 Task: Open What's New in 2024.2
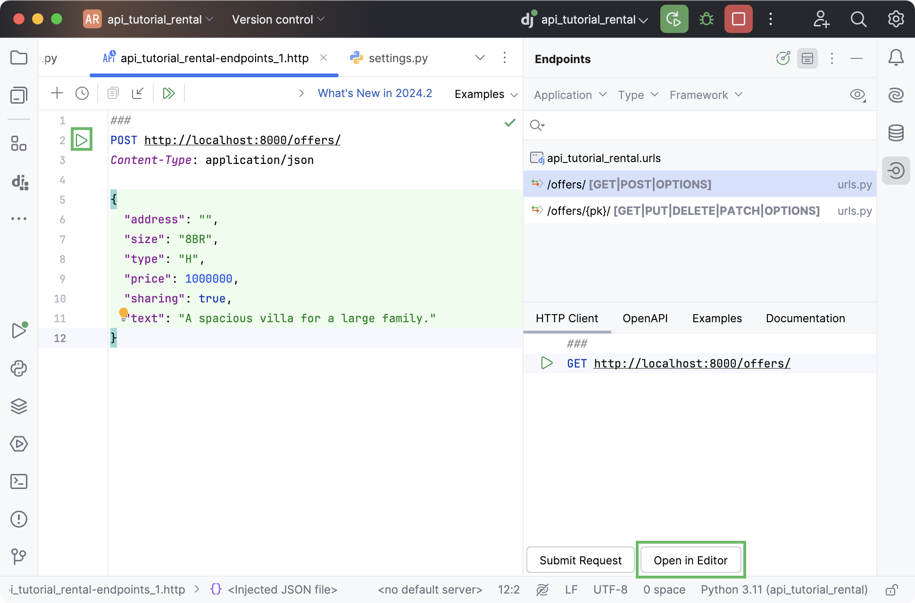click(x=375, y=93)
